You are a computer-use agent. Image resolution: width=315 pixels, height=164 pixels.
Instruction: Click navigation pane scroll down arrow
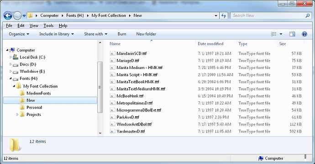[100, 133]
